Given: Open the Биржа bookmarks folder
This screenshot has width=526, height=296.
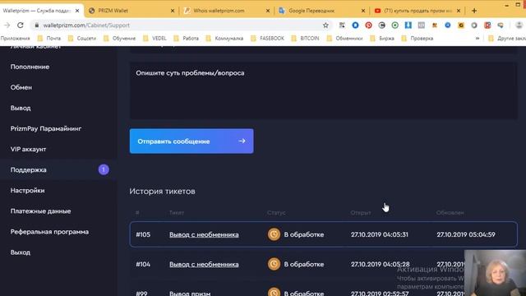Looking at the screenshot, I should click(382, 39).
